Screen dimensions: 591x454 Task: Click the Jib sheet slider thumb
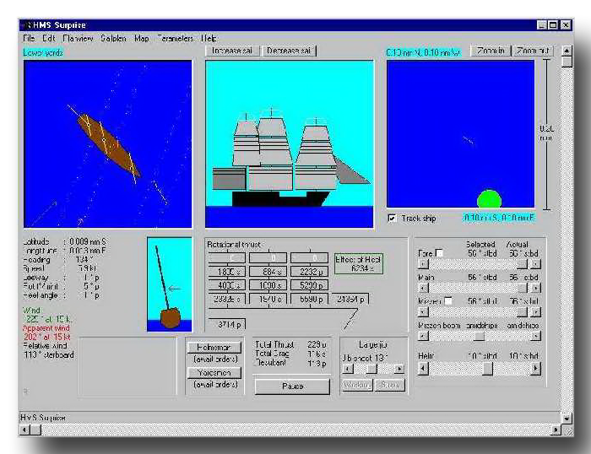371,369
